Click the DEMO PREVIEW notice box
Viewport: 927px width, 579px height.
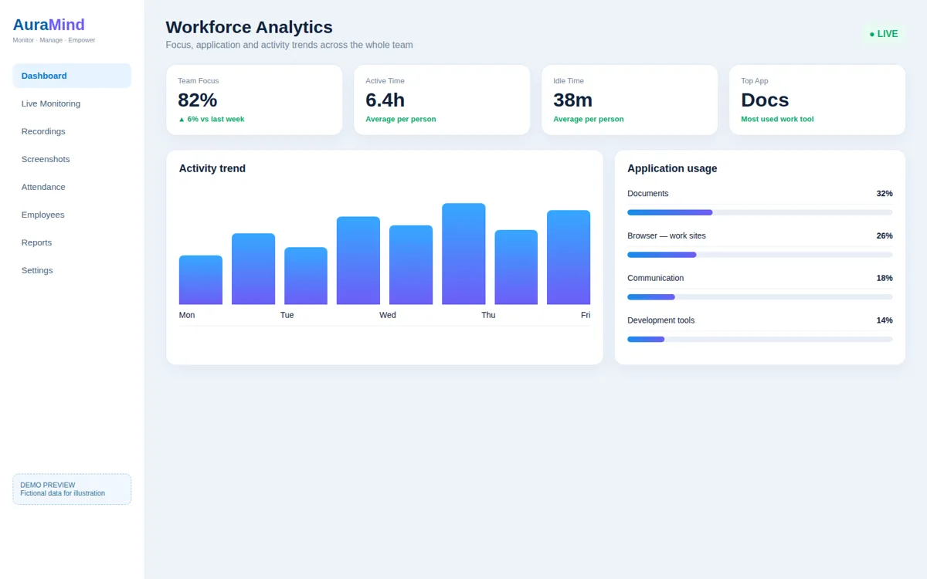click(72, 489)
